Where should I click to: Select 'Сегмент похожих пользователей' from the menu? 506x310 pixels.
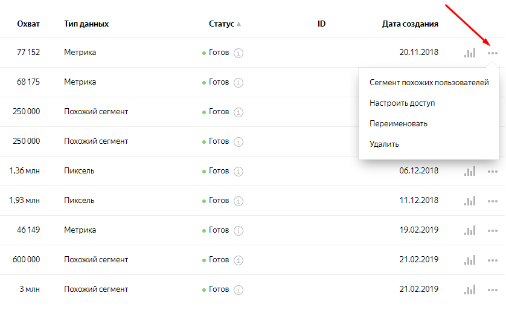tap(429, 83)
